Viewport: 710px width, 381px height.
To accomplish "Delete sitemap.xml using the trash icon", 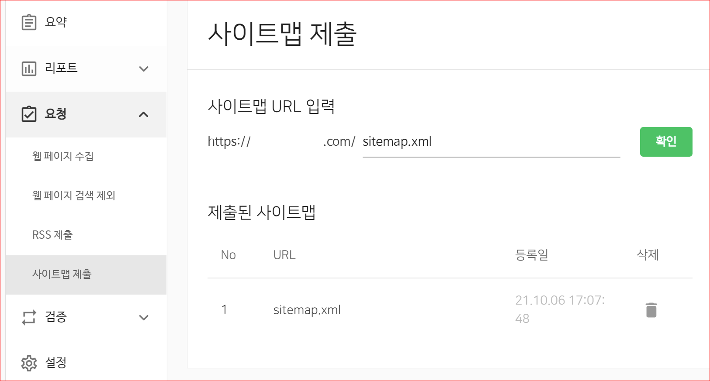I will click(x=651, y=309).
